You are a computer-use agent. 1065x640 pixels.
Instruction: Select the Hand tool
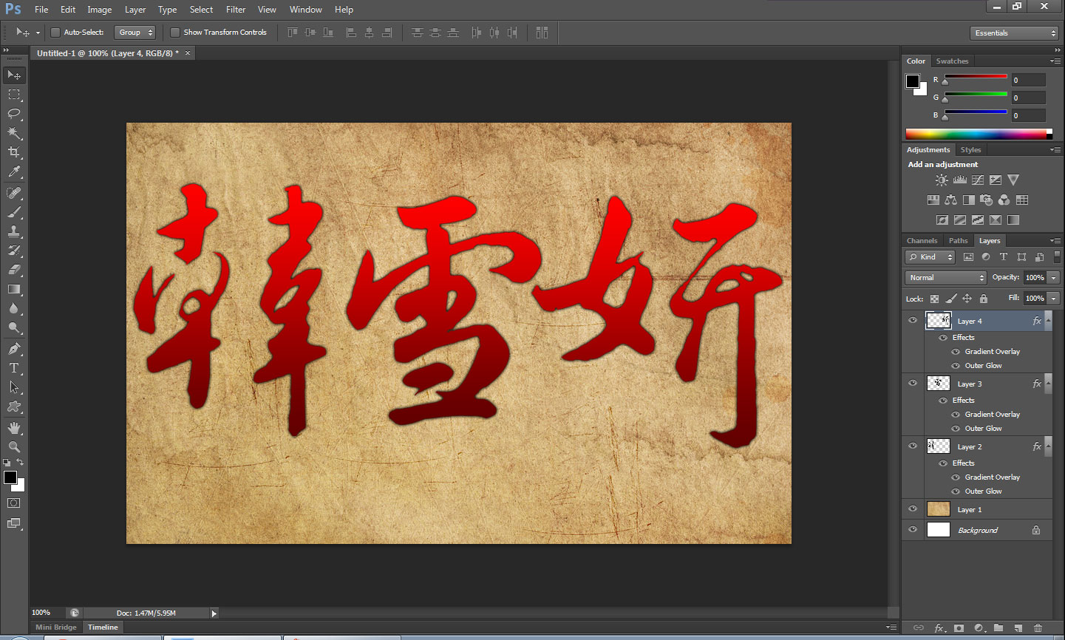click(x=14, y=428)
